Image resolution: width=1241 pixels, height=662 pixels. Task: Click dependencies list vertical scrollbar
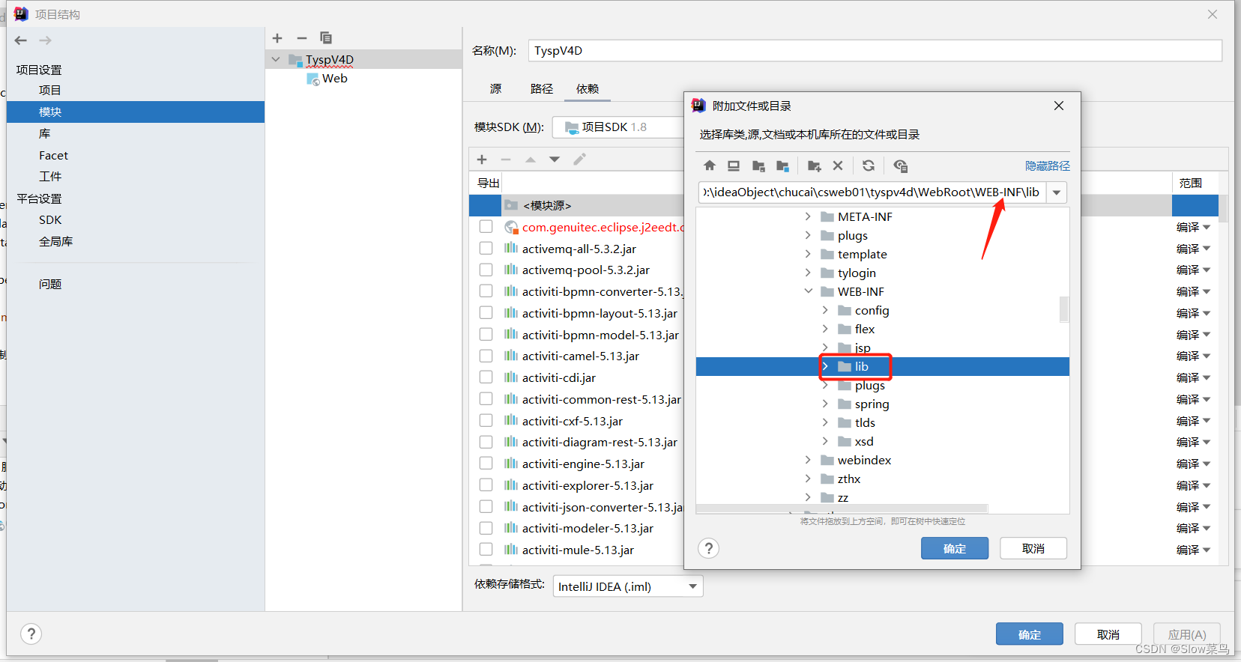click(1223, 208)
